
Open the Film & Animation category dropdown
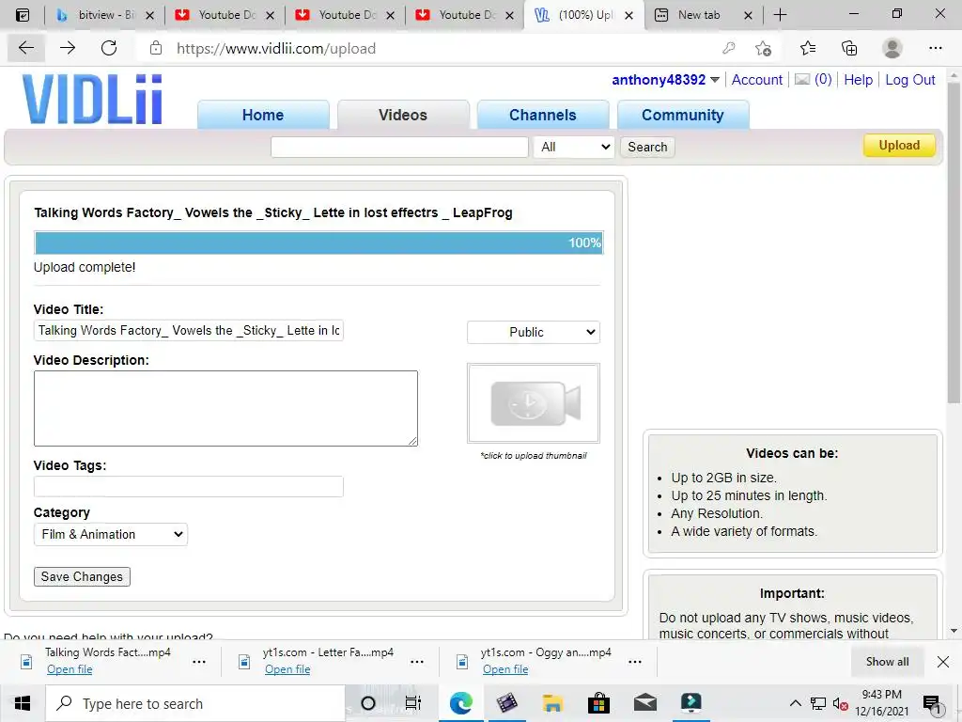pyautogui.click(x=111, y=534)
